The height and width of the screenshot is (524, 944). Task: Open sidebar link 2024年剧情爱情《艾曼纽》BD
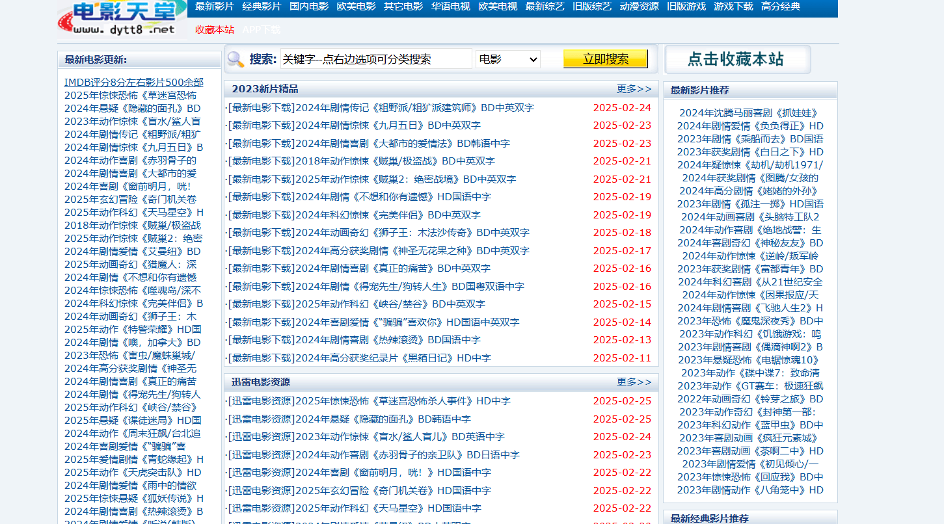click(133, 251)
